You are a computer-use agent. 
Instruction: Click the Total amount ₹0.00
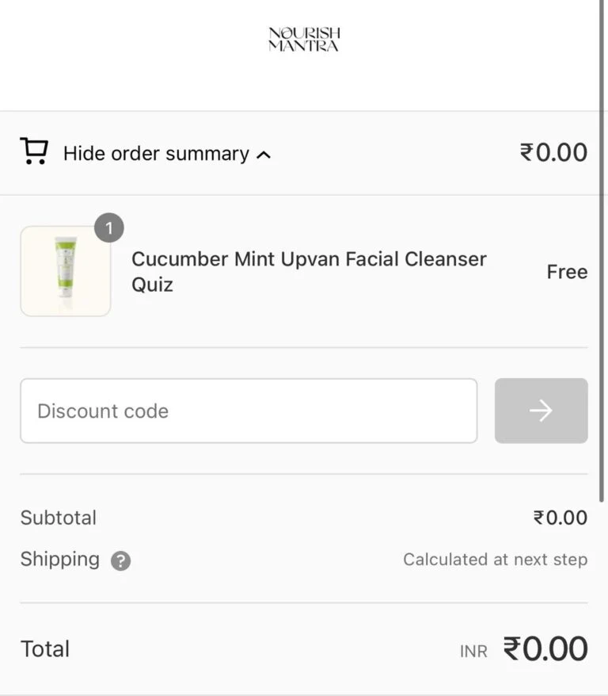click(545, 649)
